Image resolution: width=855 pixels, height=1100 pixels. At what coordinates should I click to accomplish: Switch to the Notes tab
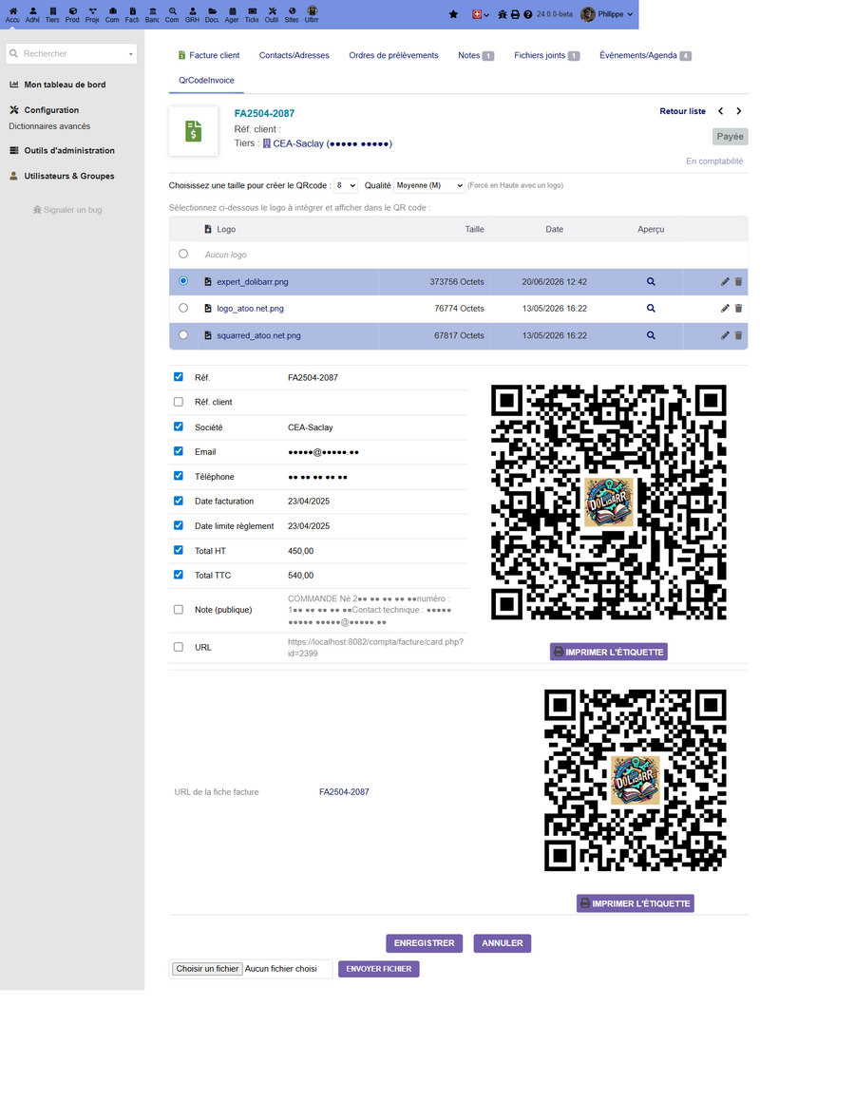click(x=476, y=55)
